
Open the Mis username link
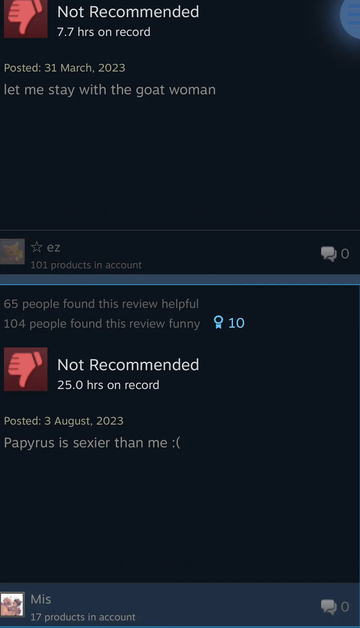coord(41,599)
